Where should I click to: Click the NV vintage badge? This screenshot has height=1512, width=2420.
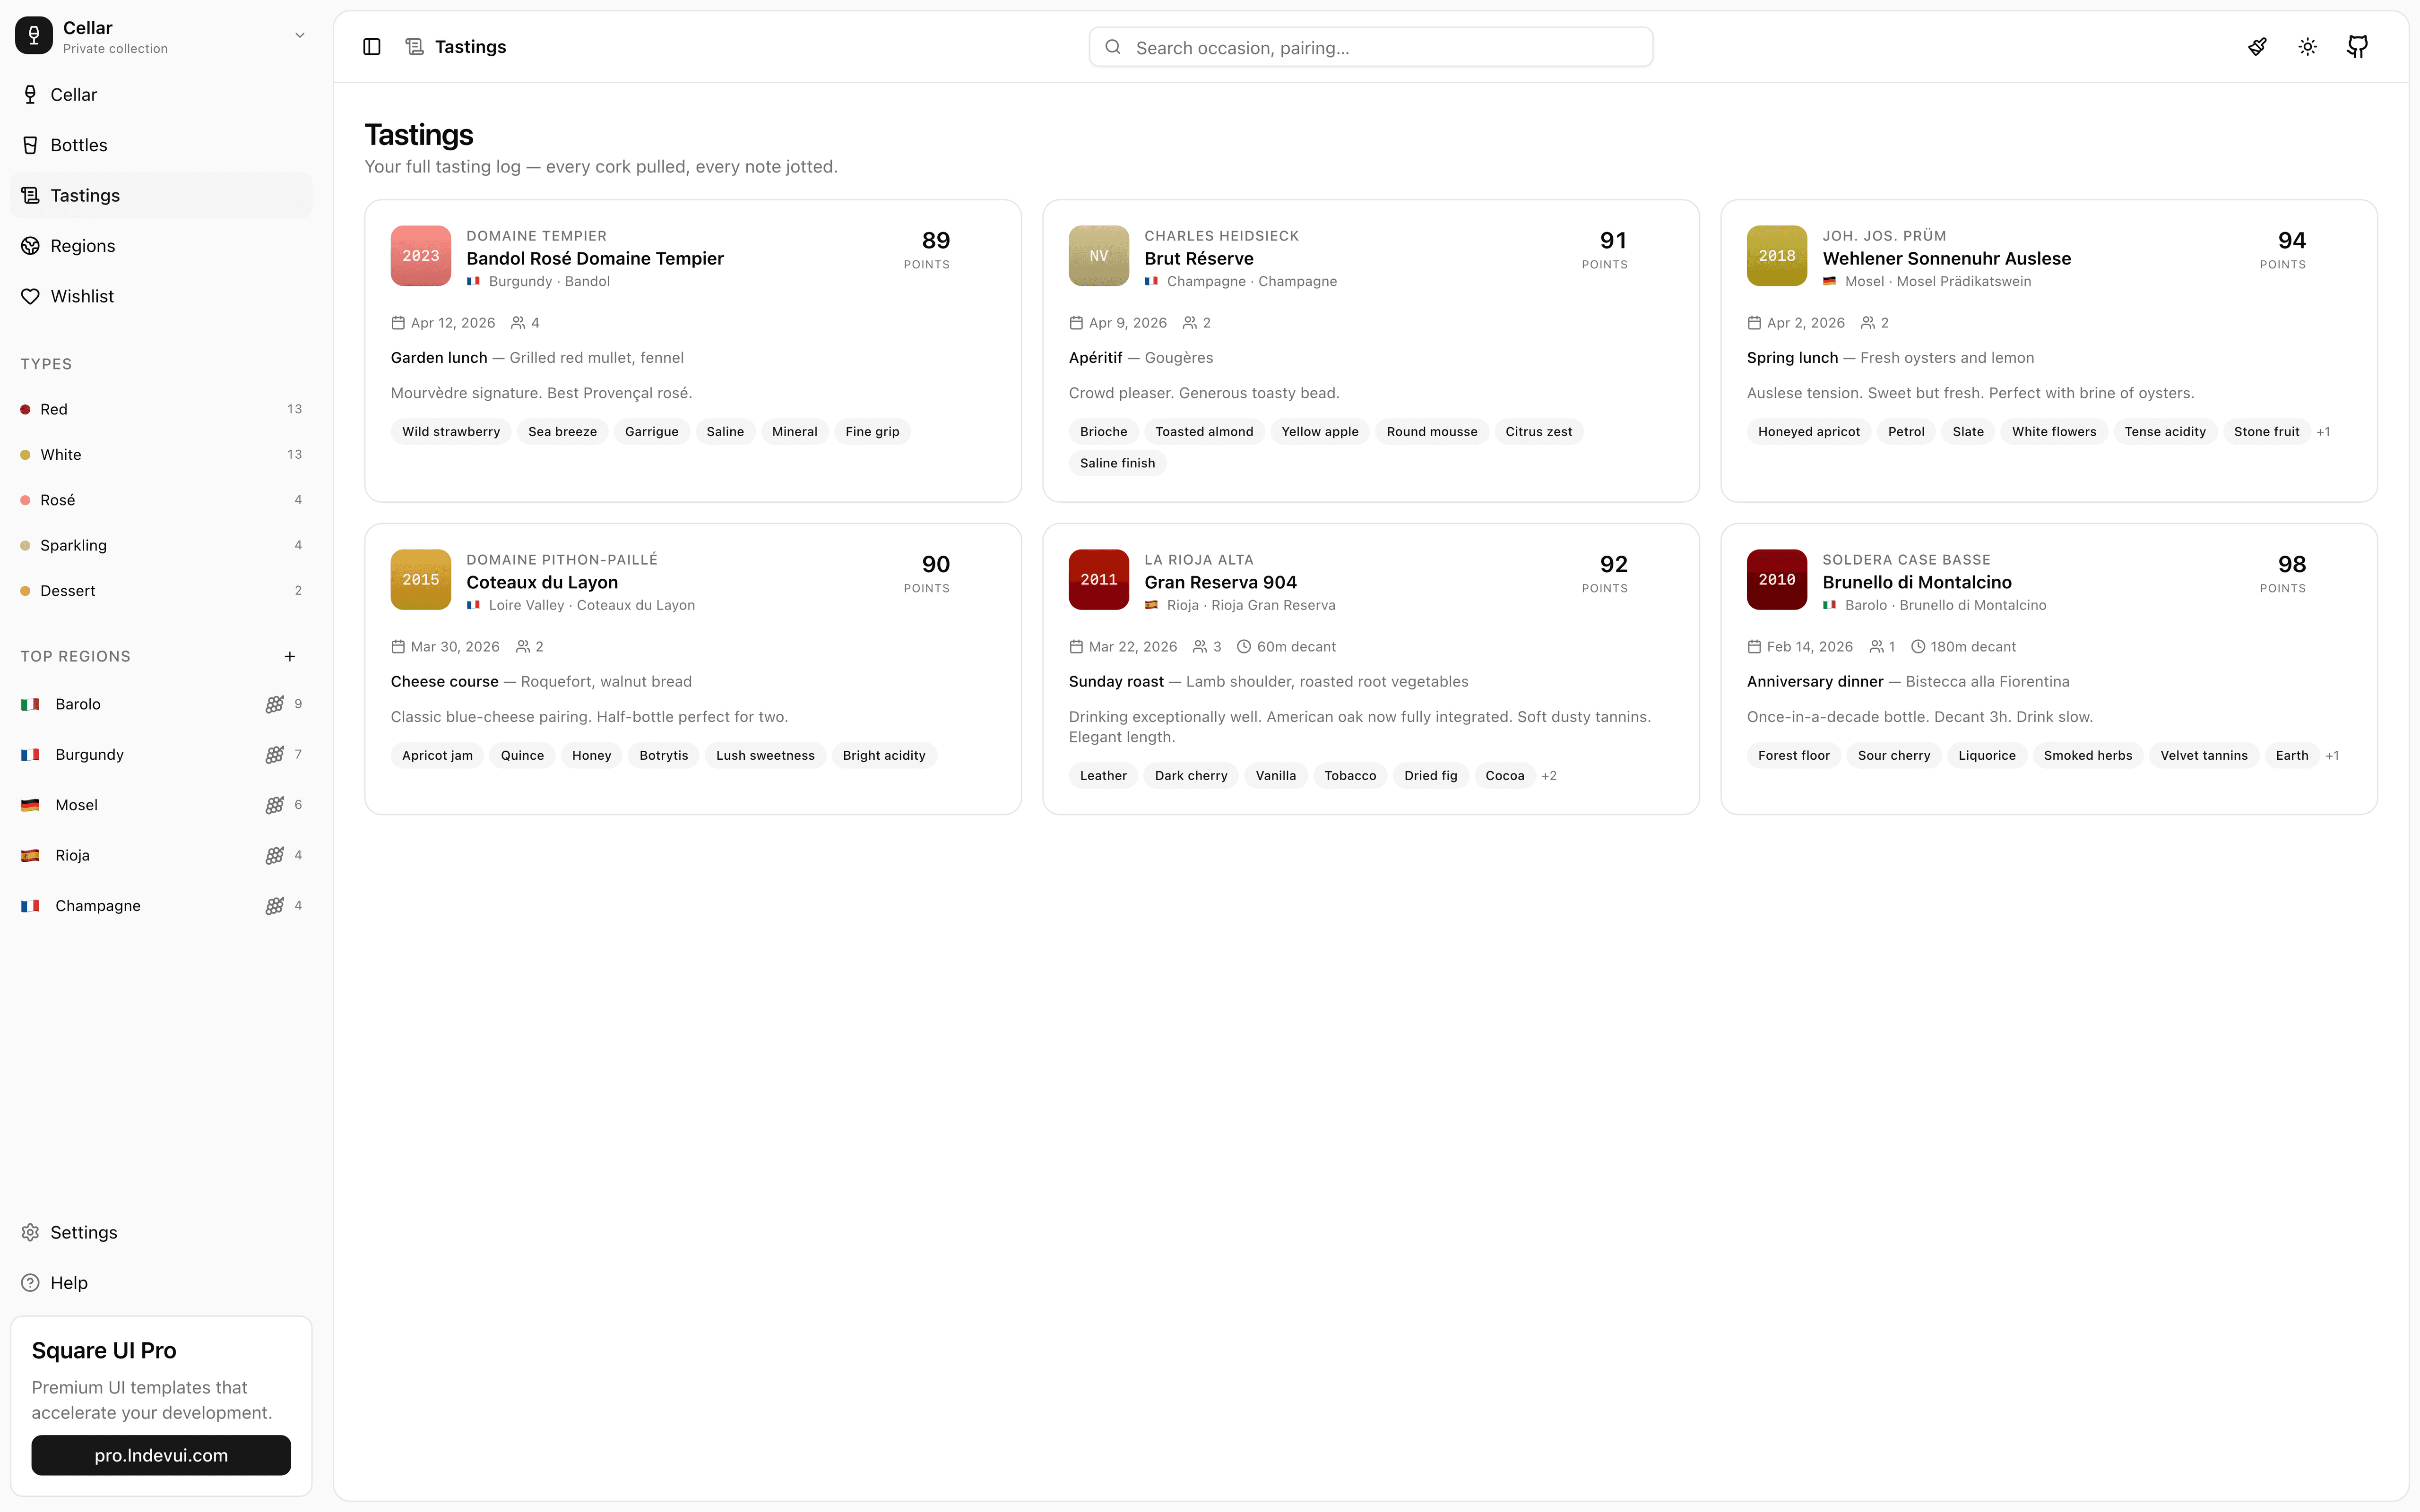pyautogui.click(x=1099, y=256)
